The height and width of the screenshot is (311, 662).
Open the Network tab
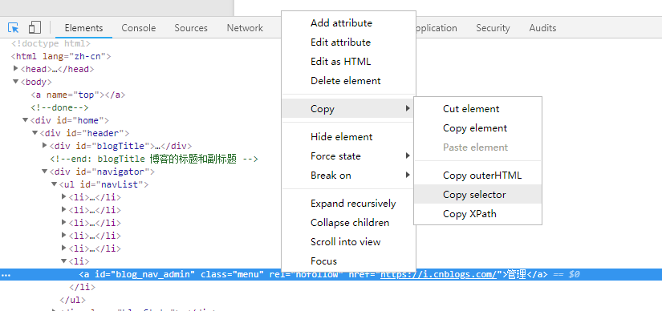pyautogui.click(x=245, y=28)
